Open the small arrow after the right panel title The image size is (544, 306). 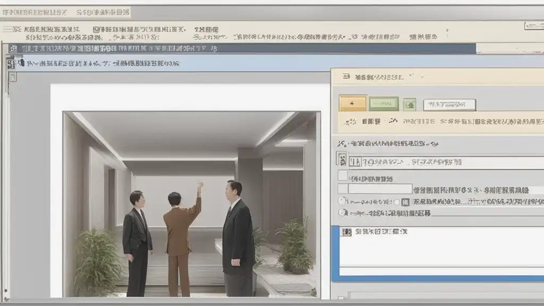pyautogui.click(x=411, y=75)
